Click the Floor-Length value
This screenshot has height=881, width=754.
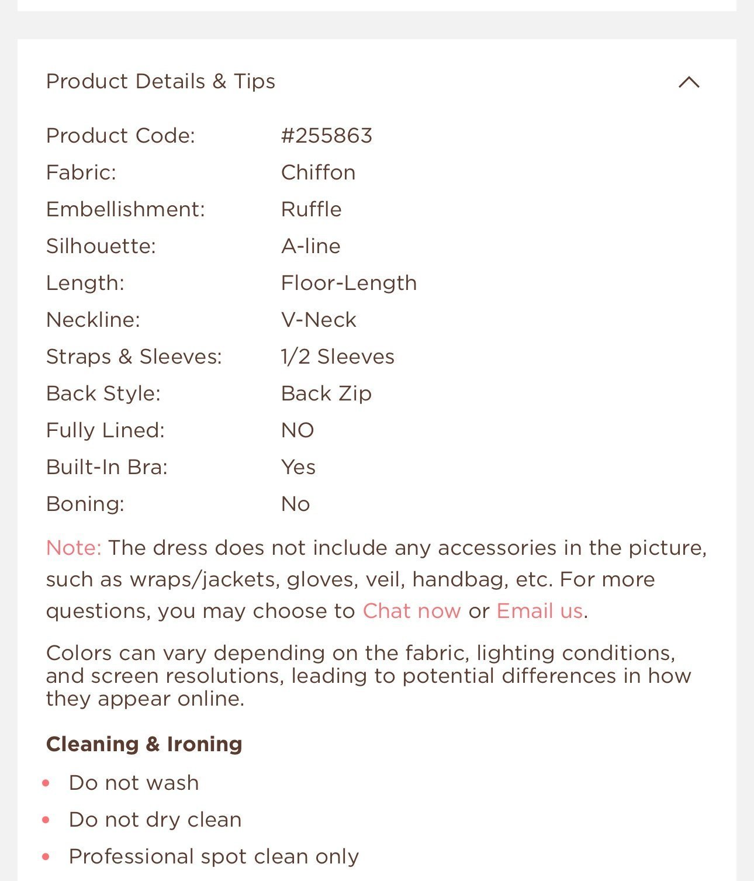point(349,283)
